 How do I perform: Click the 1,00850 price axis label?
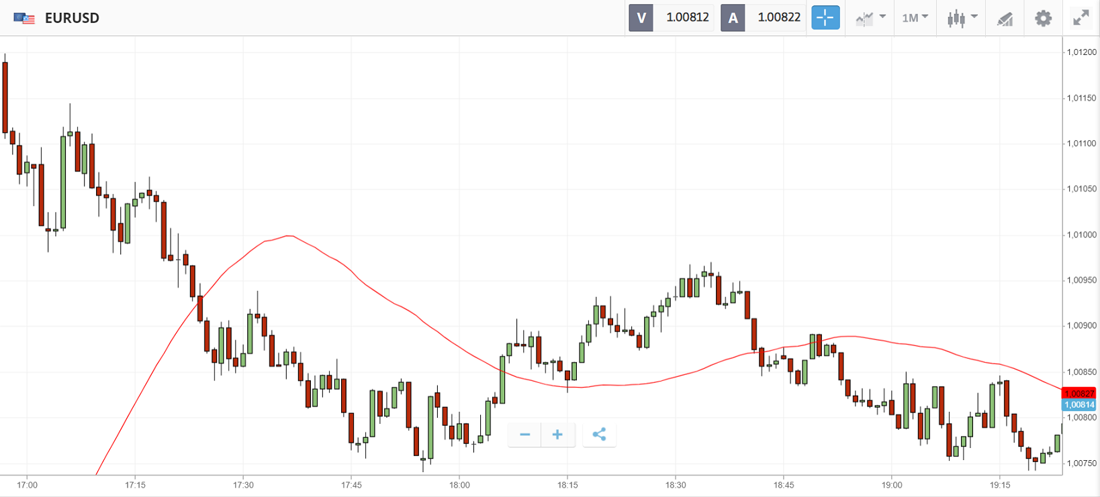1081,372
